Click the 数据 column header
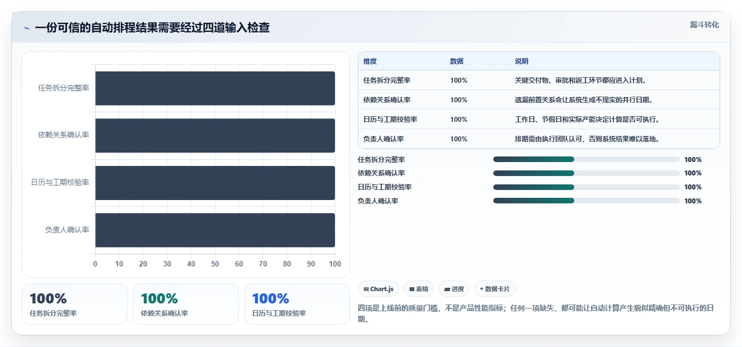Image resolution: width=742 pixels, height=347 pixels. [457, 61]
